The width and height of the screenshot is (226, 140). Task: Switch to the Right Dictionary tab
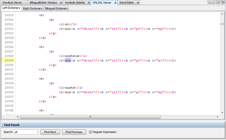coord(33,8)
